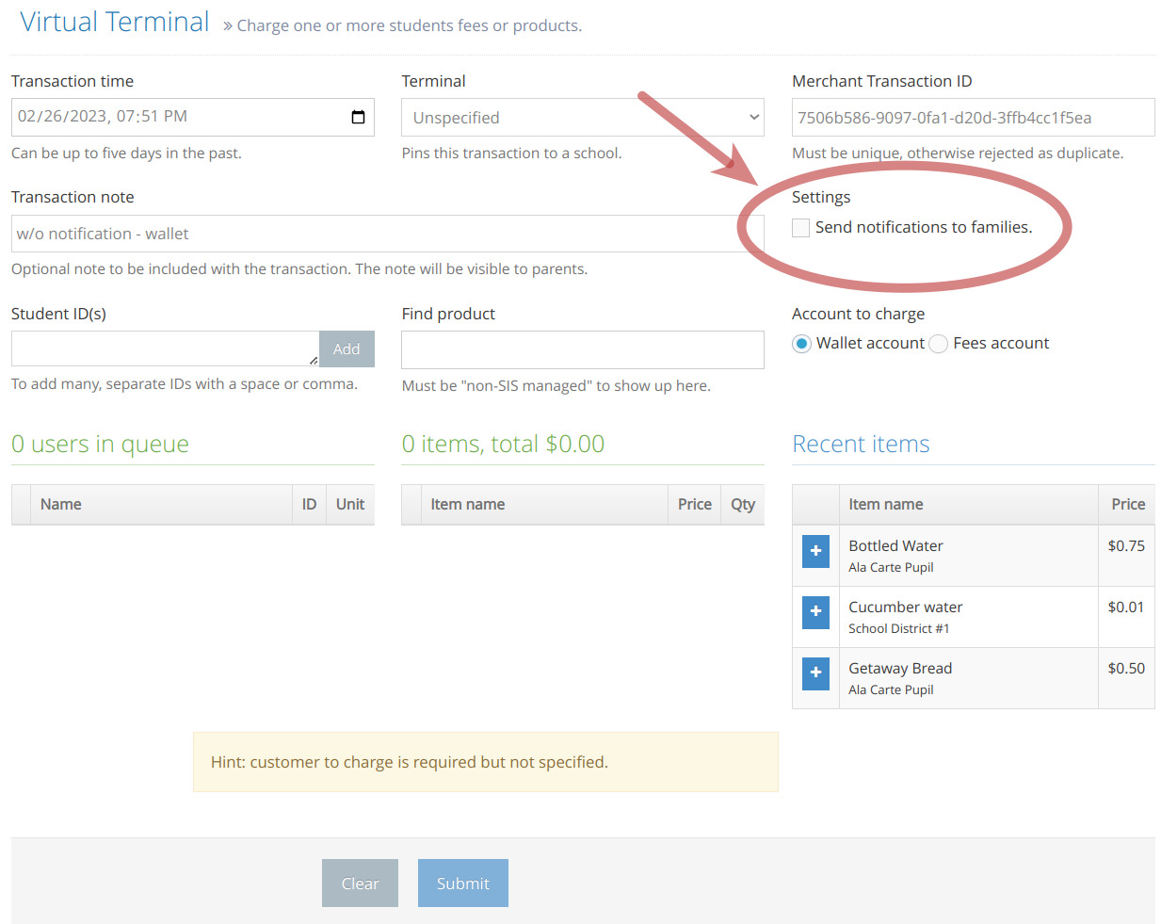Choose the Fees account option
The height and width of the screenshot is (924, 1161).
(938, 344)
